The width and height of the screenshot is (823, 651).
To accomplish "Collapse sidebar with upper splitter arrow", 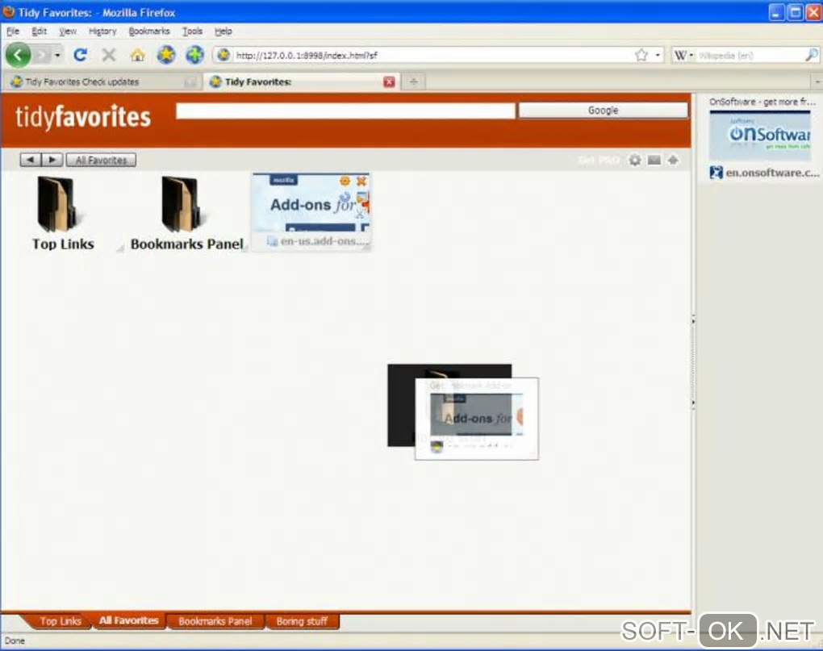I will click(693, 320).
